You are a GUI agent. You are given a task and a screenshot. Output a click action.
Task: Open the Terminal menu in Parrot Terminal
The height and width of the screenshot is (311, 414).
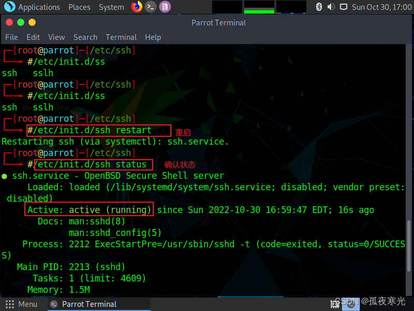121,37
